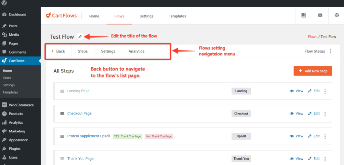Screen dimensions: 344x165
Task: Click Templates under CartFlows submenu
Action: (x=10, y=92)
